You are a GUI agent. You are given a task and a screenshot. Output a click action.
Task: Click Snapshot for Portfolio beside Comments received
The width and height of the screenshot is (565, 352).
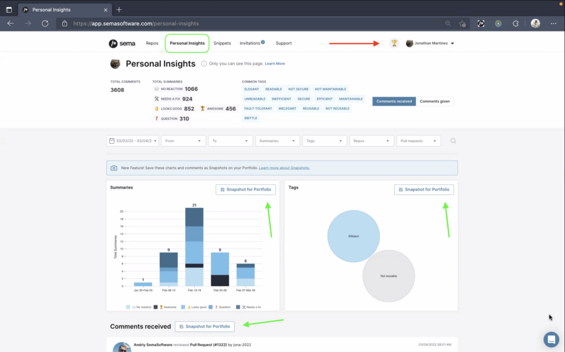click(205, 326)
